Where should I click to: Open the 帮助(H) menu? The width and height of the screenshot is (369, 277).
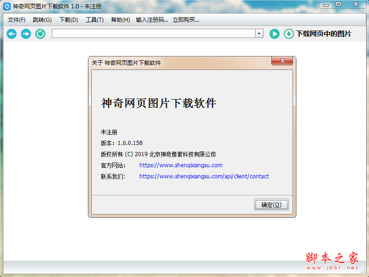[120, 20]
